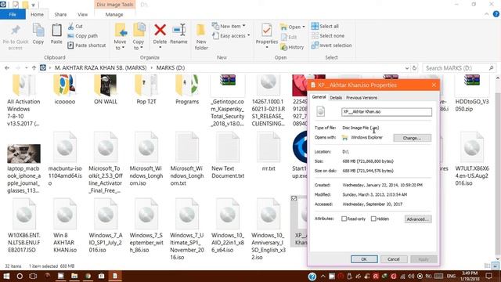The image size is (501, 282).
Task: Select Win 8 AKHTAR KHAN.iso file
Action: [65, 226]
